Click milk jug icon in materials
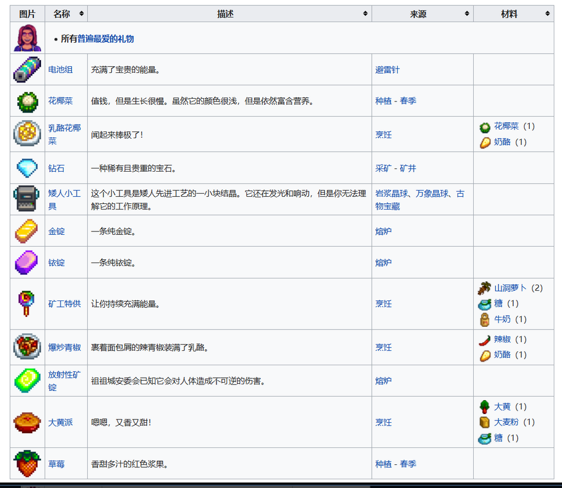The width and height of the screenshot is (562, 488). (485, 320)
